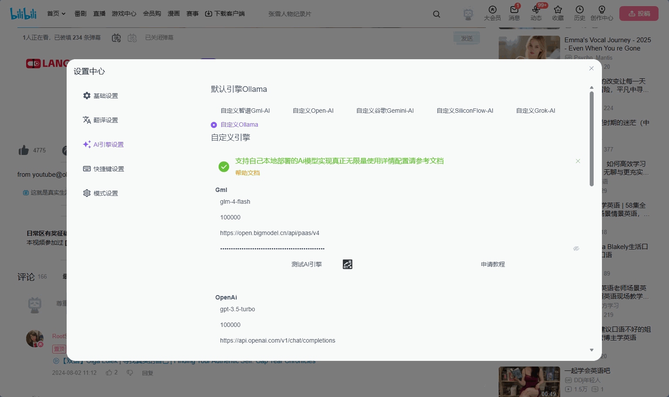Open 模式设置 in settings sidebar
Viewport: 669px width, 397px height.
(x=101, y=193)
